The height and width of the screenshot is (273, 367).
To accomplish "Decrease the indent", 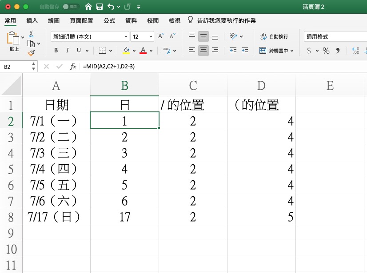I will pyautogui.click(x=233, y=50).
